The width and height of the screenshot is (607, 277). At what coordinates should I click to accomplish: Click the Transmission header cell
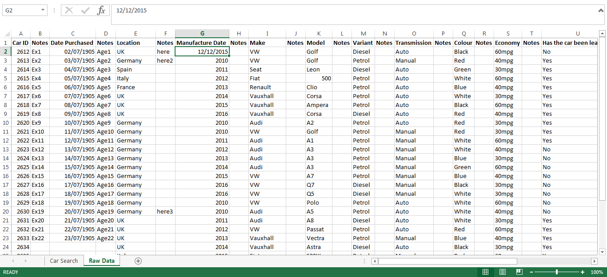pos(414,43)
